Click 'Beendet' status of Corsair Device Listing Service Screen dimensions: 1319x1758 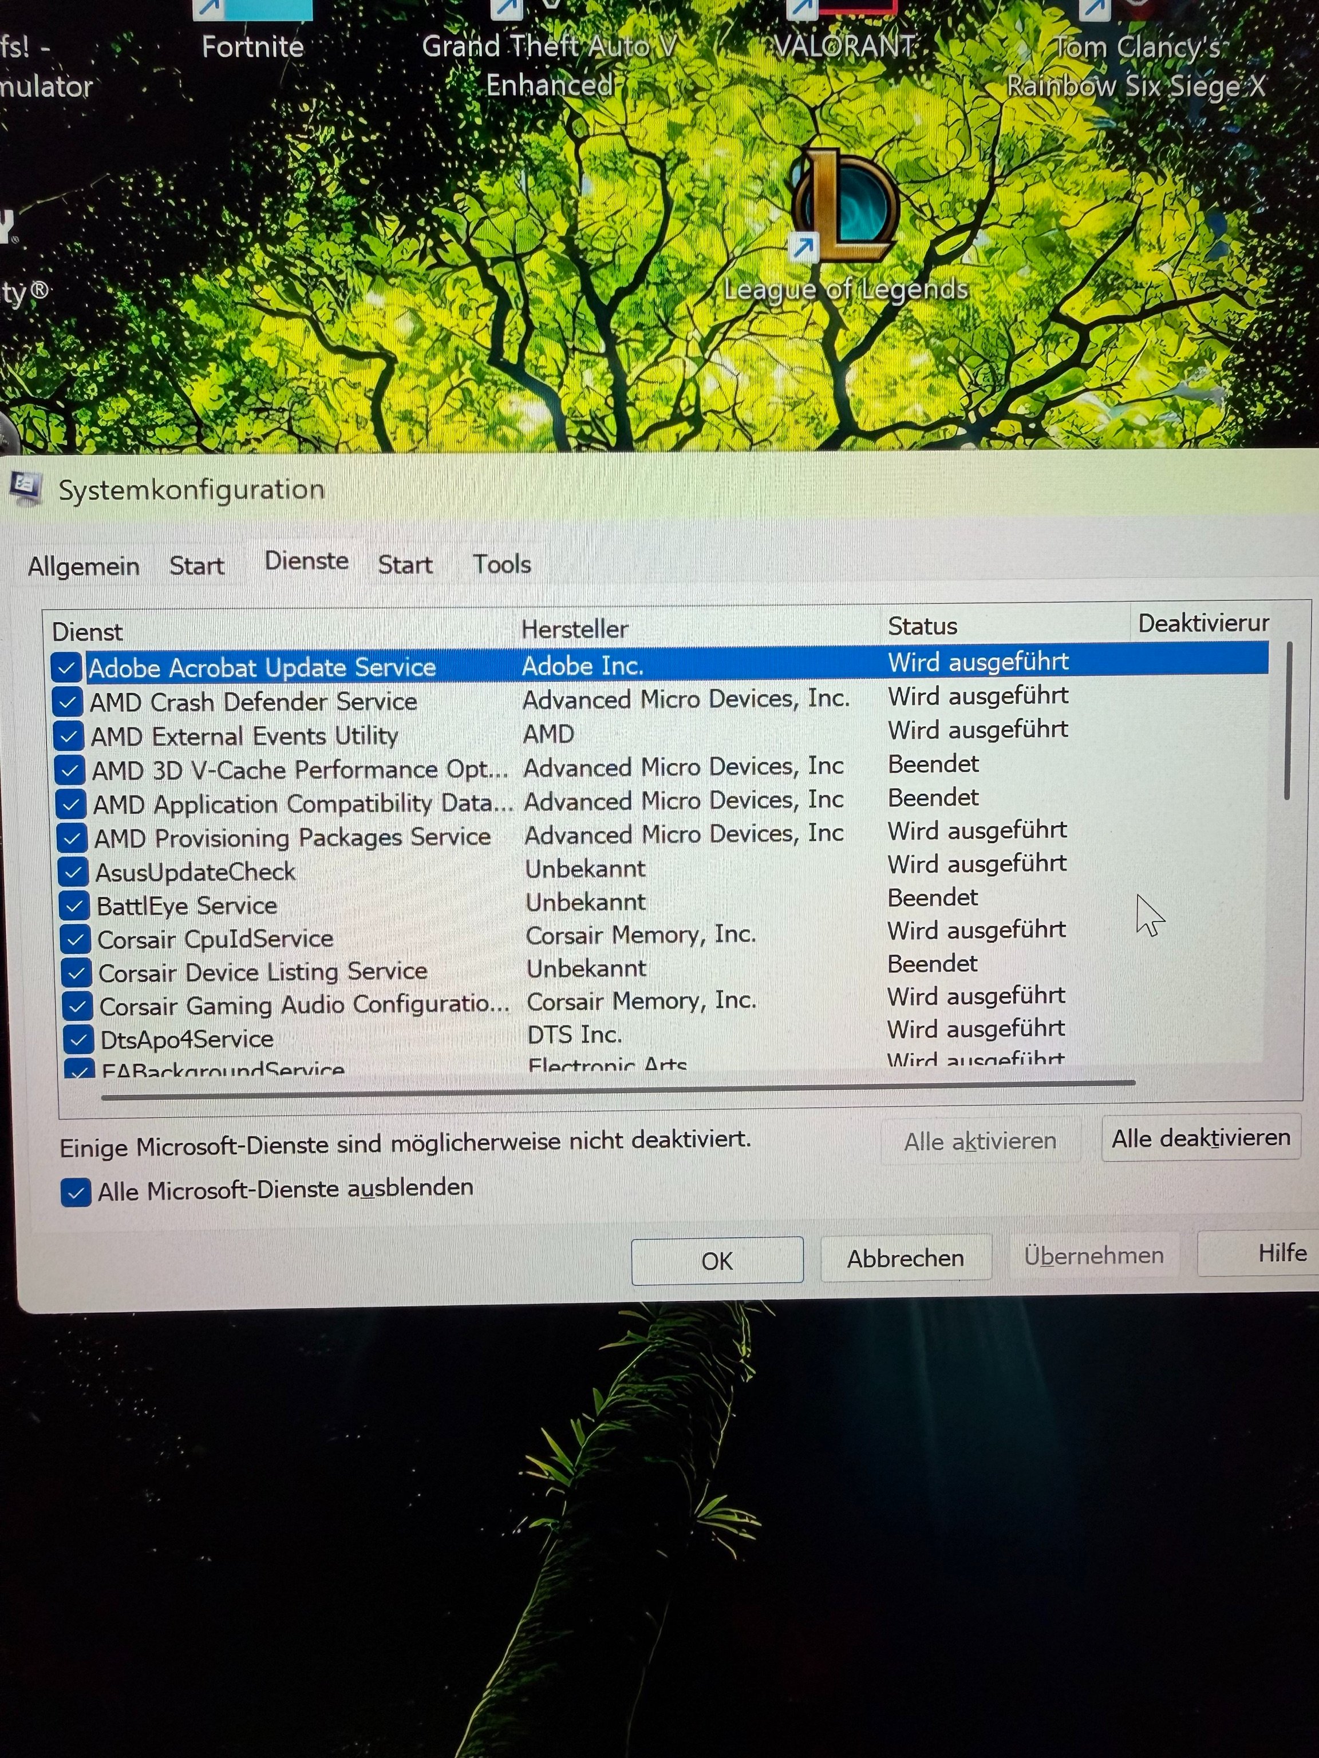(933, 963)
